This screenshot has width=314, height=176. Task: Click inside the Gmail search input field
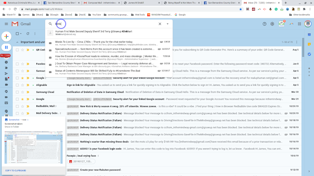click(105, 24)
